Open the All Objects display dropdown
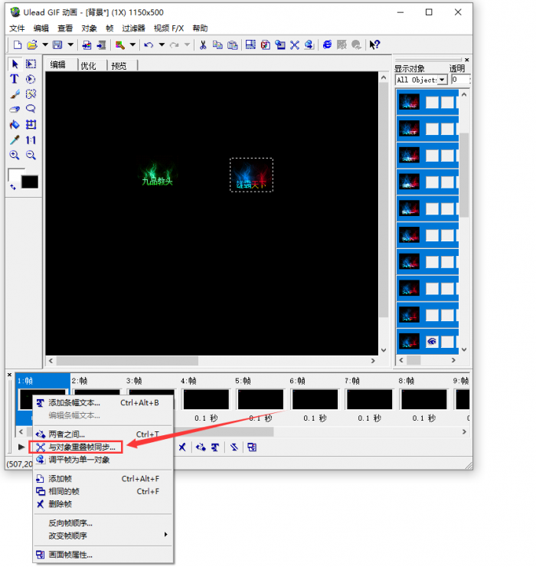Image resolution: width=536 pixels, height=567 pixels. click(442, 80)
